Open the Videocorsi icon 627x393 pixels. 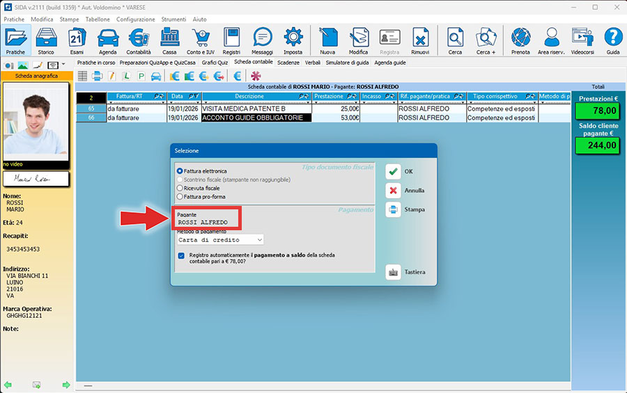(x=582, y=40)
